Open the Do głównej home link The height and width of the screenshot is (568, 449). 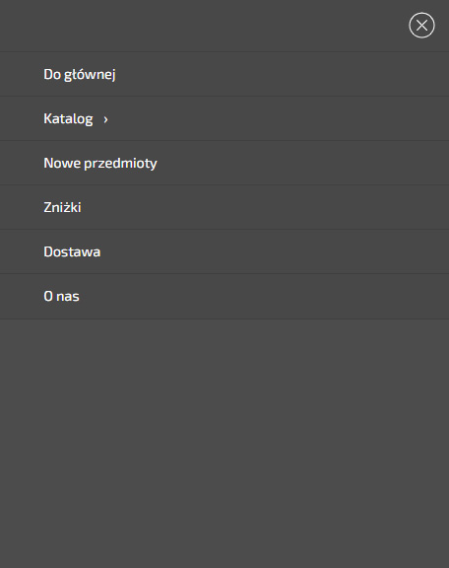(x=80, y=74)
